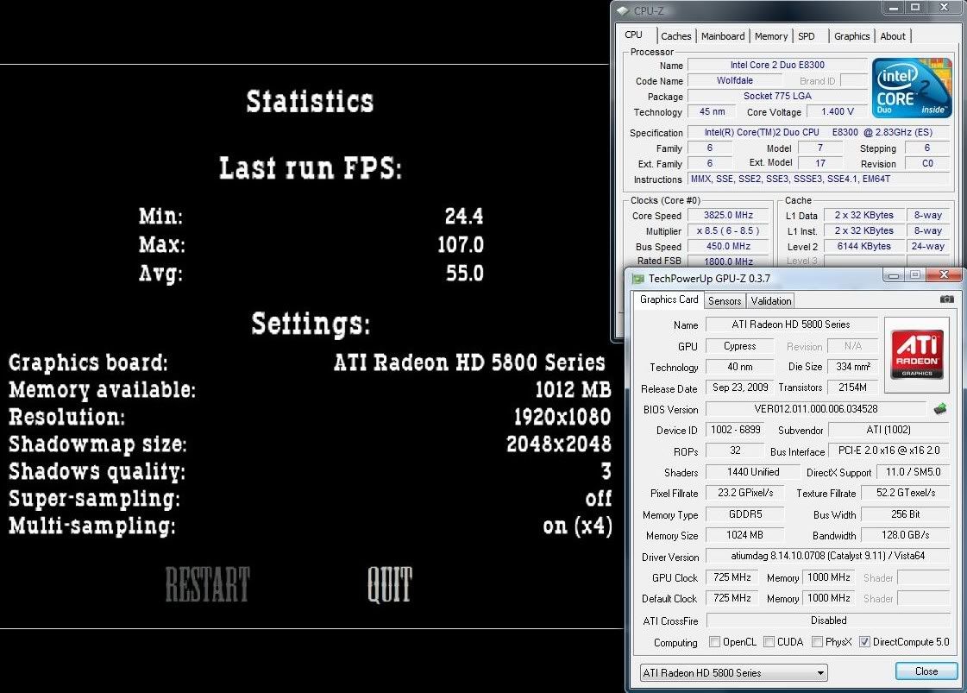Screen dimensions: 967x693
Task: Click the GPU value Cypress
Action: coord(739,346)
